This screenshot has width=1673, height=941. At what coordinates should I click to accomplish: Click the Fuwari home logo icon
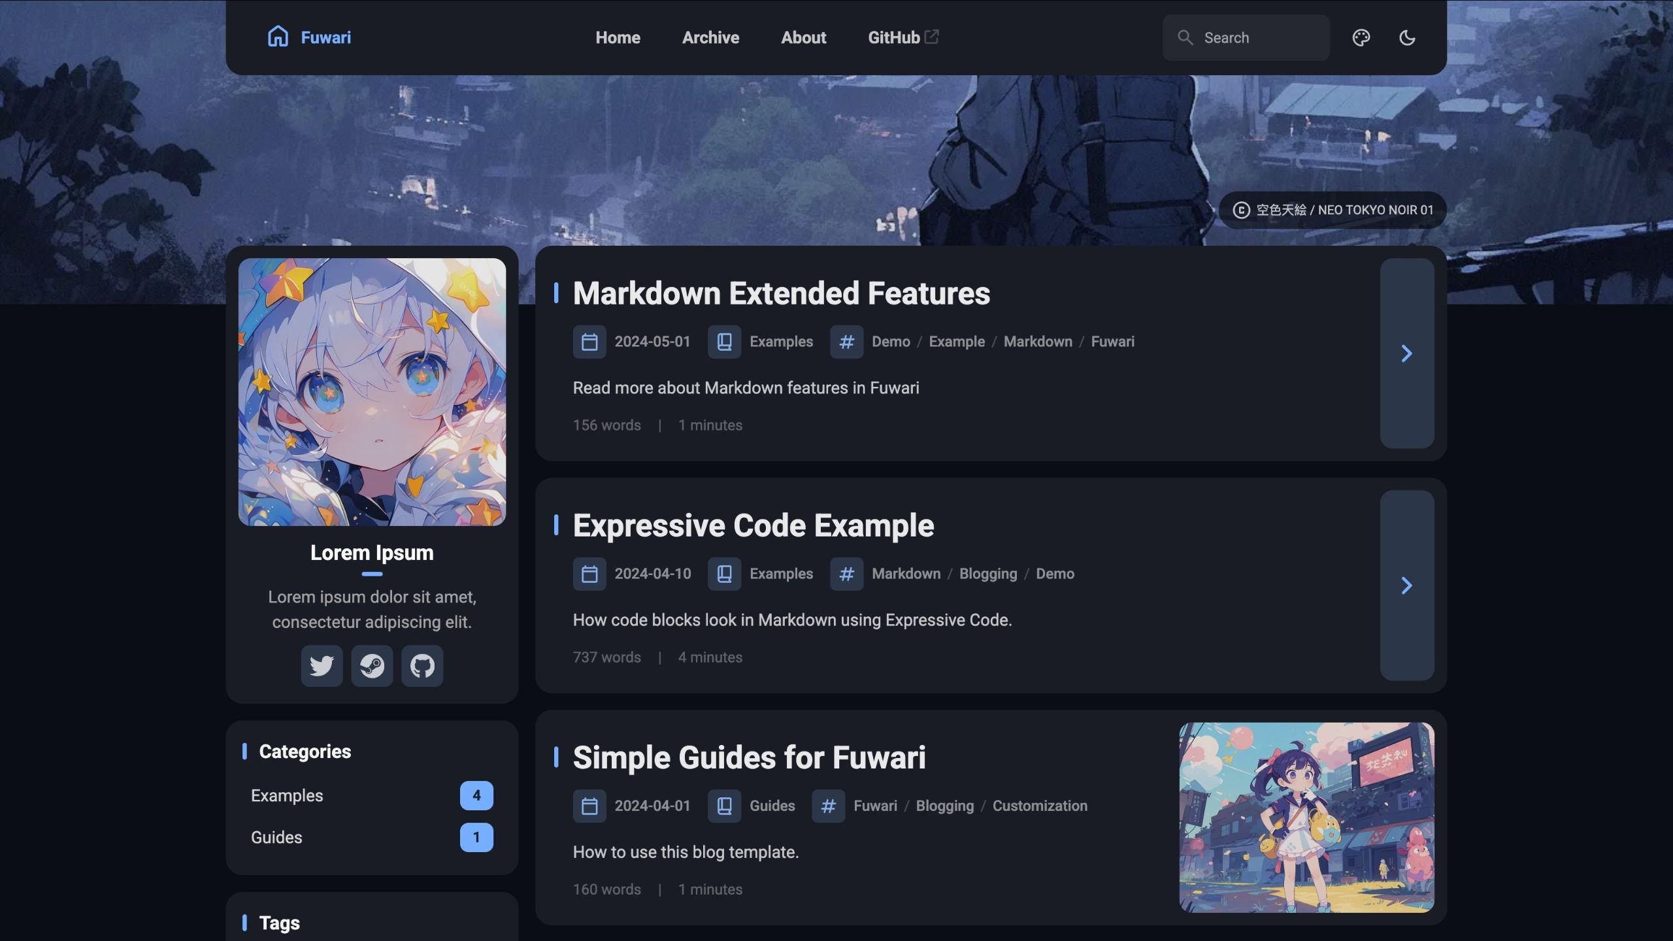[x=278, y=37]
